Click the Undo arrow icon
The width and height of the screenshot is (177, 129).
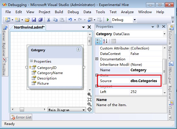point(70,20)
